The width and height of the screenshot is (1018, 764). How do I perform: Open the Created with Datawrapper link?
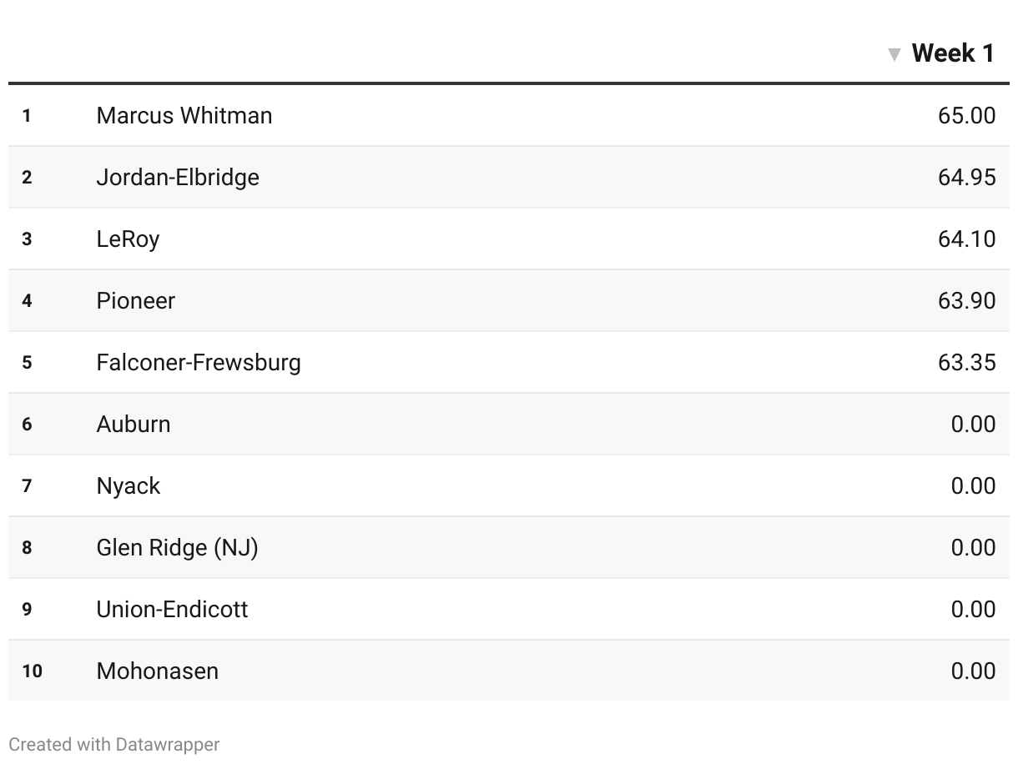(114, 744)
